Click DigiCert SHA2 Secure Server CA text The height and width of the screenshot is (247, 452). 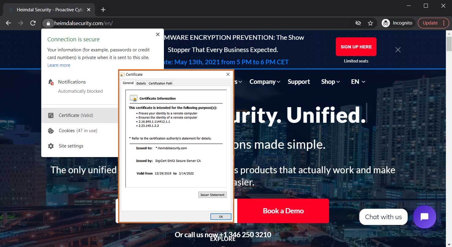click(178, 161)
